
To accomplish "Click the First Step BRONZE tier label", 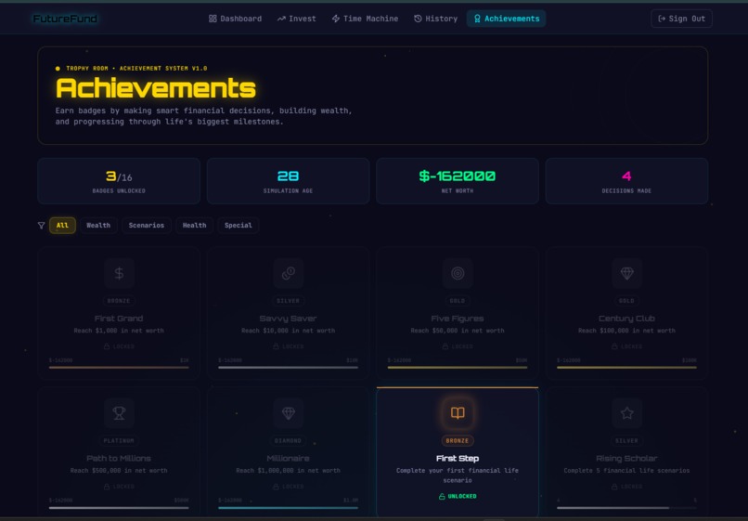I will pos(458,441).
